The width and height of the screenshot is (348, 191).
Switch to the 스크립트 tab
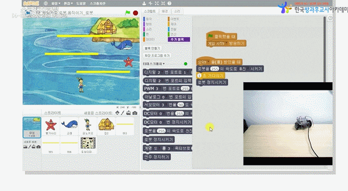(150, 11)
